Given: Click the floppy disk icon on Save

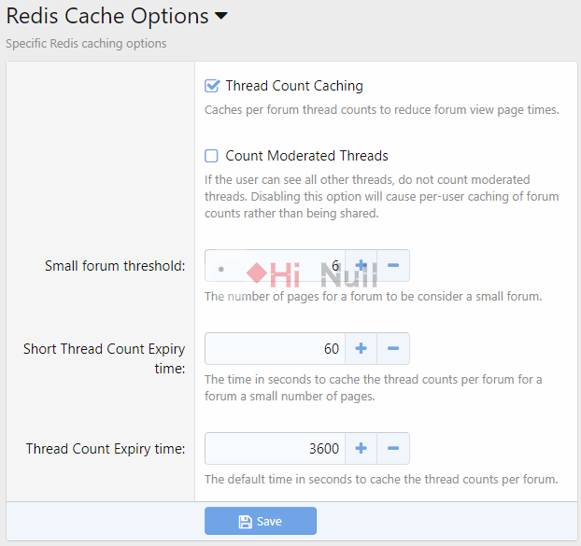Looking at the screenshot, I should [x=245, y=522].
